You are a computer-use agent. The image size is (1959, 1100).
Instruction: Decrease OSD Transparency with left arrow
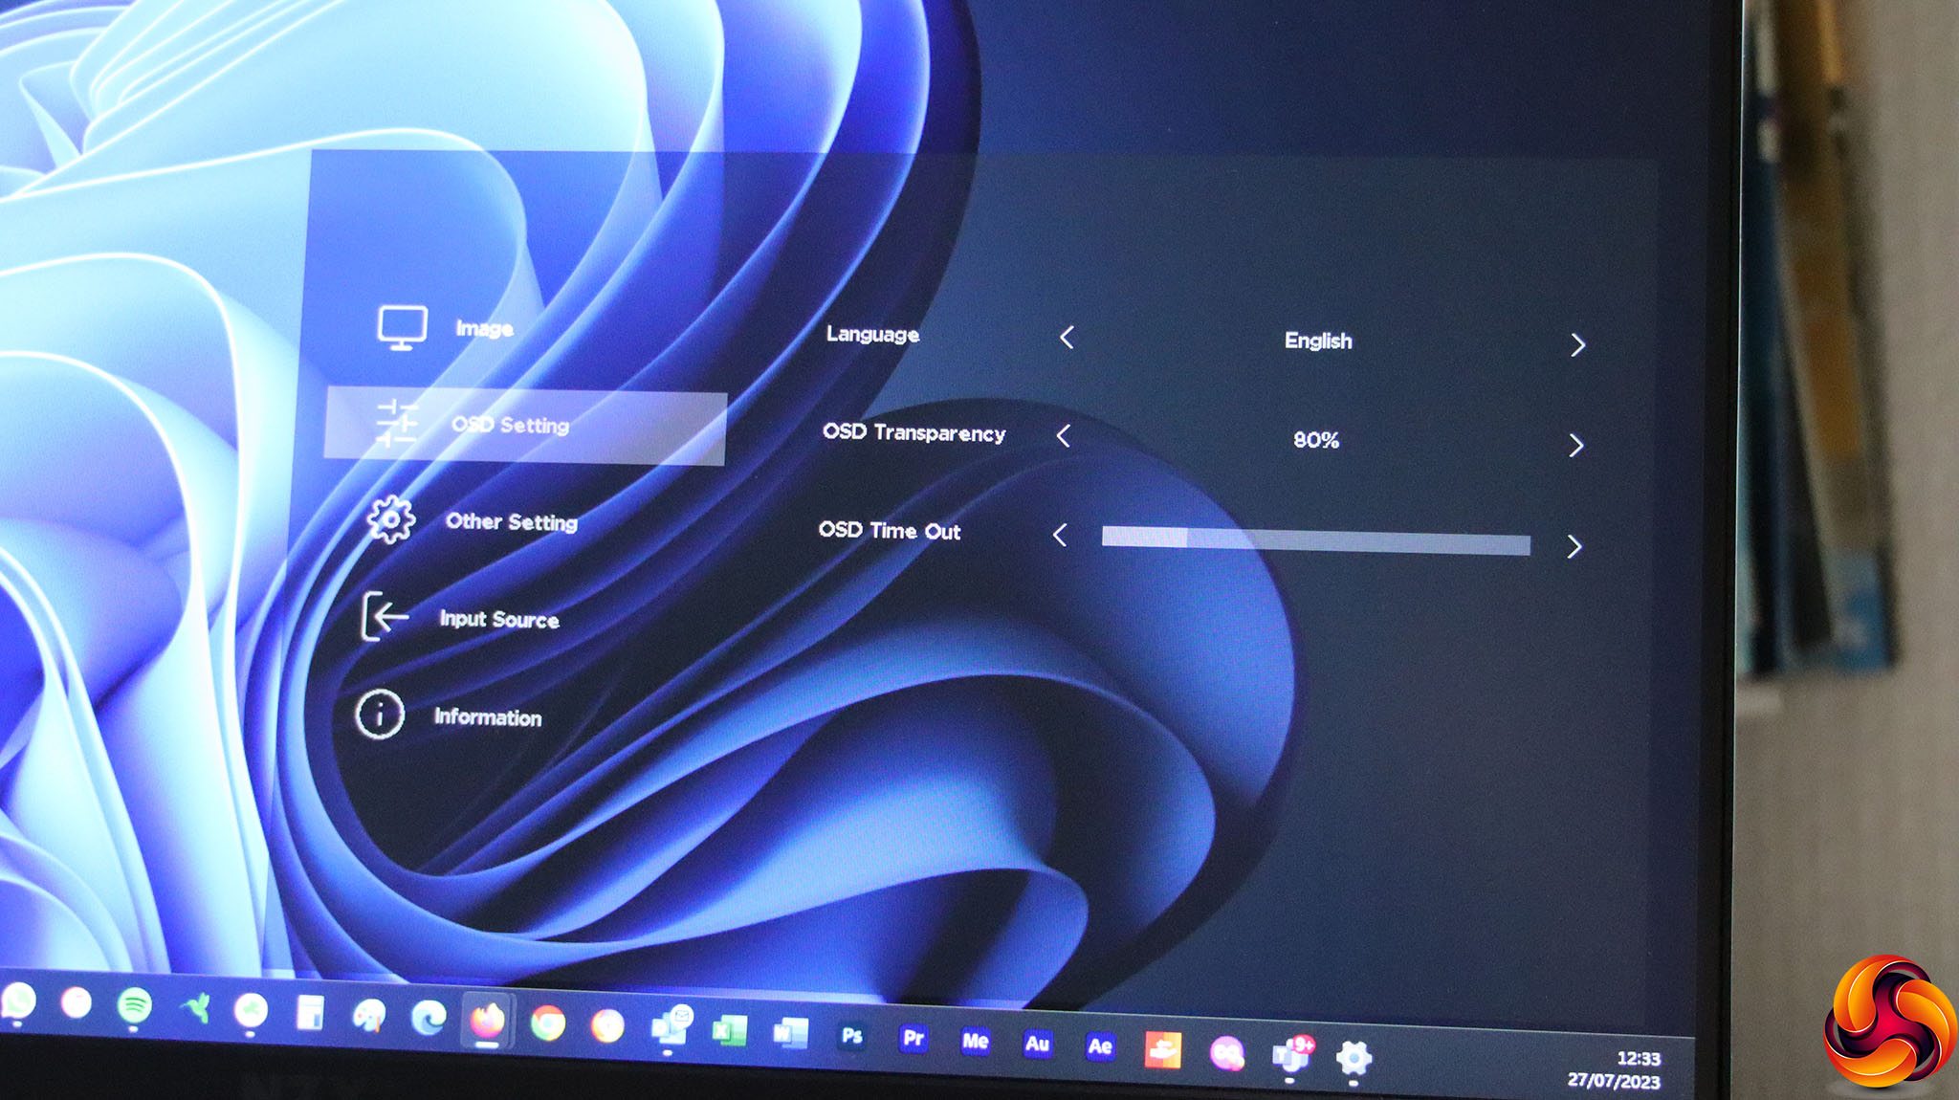tap(1063, 436)
